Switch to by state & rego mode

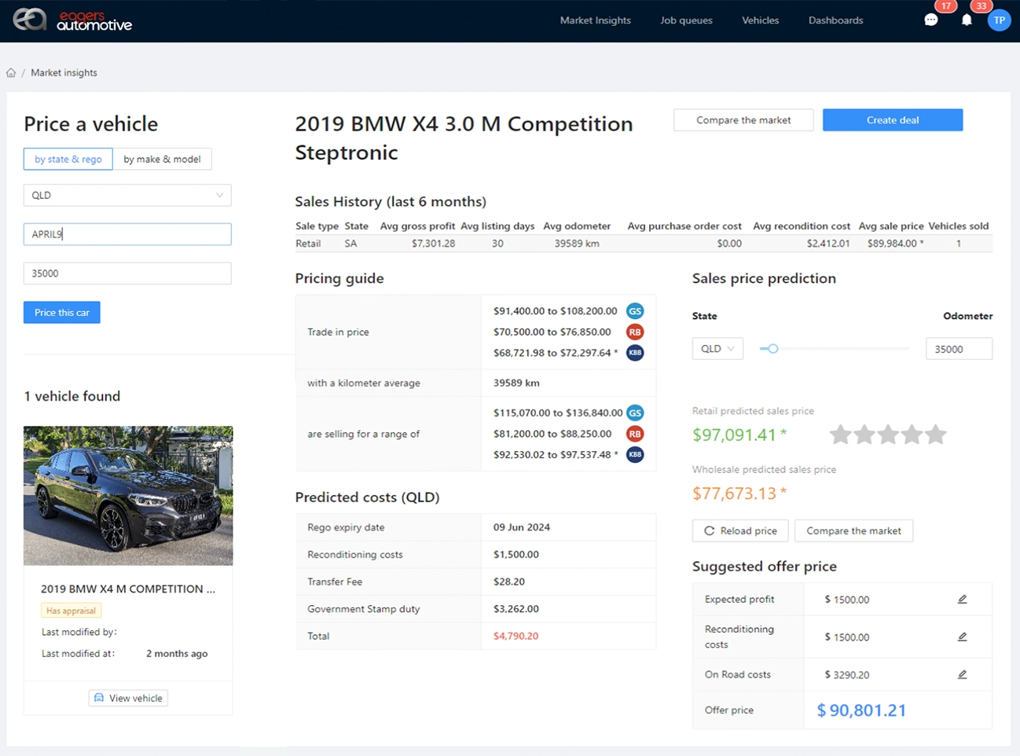[x=68, y=159]
